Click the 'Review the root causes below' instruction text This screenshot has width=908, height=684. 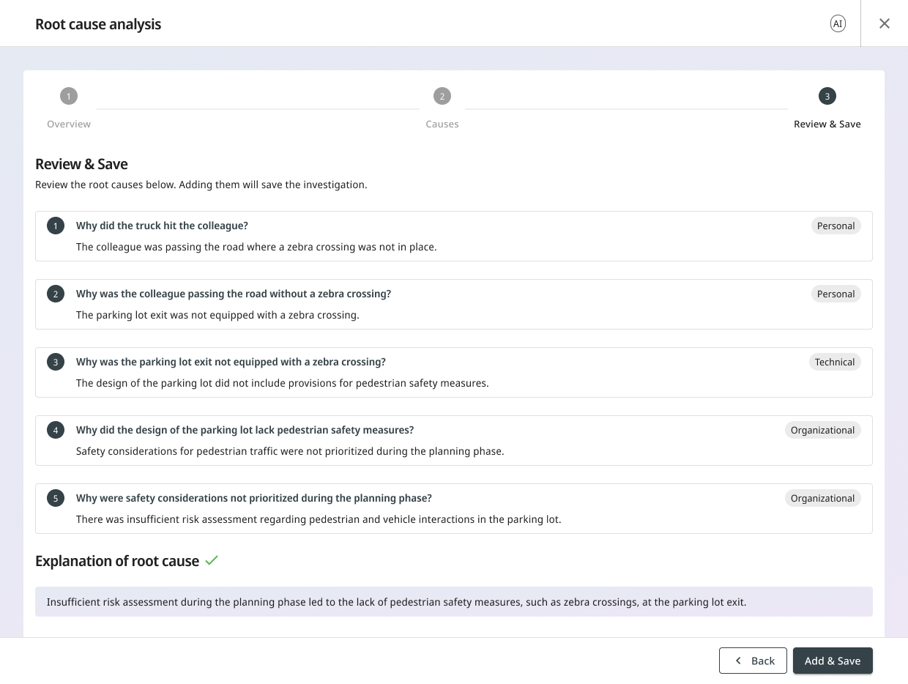[x=201, y=185]
